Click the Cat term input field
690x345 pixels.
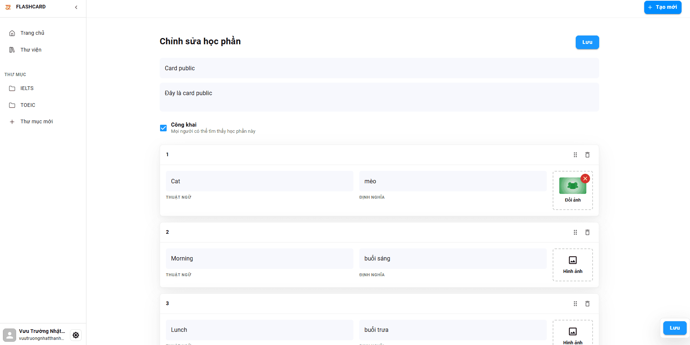pos(259,181)
